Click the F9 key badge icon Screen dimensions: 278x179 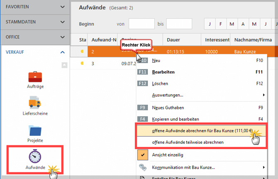[142, 107]
